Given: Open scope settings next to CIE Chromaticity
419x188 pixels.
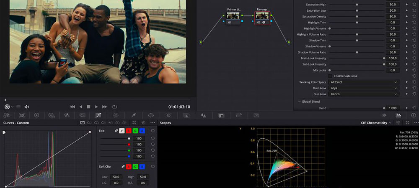Looking at the screenshot, I should pos(398,123).
